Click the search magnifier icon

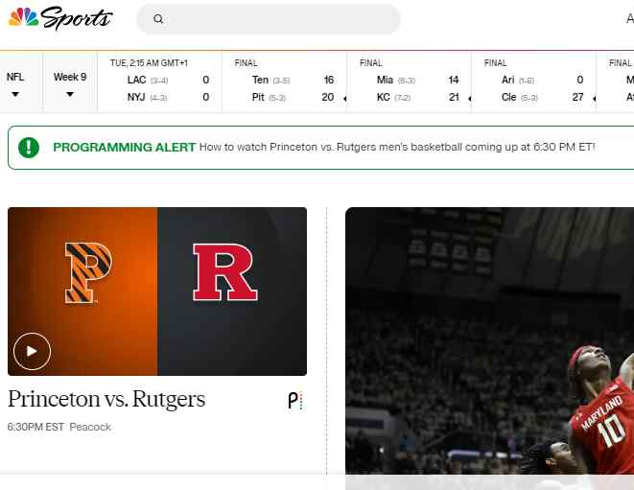pyautogui.click(x=158, y=19)
